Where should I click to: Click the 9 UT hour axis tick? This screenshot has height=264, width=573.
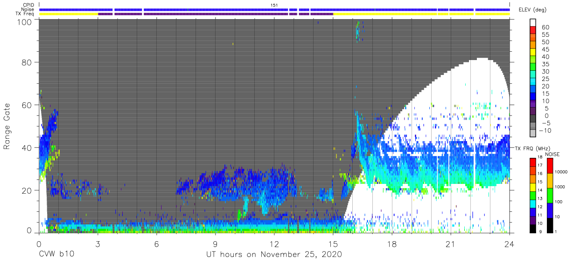(216, 244)
